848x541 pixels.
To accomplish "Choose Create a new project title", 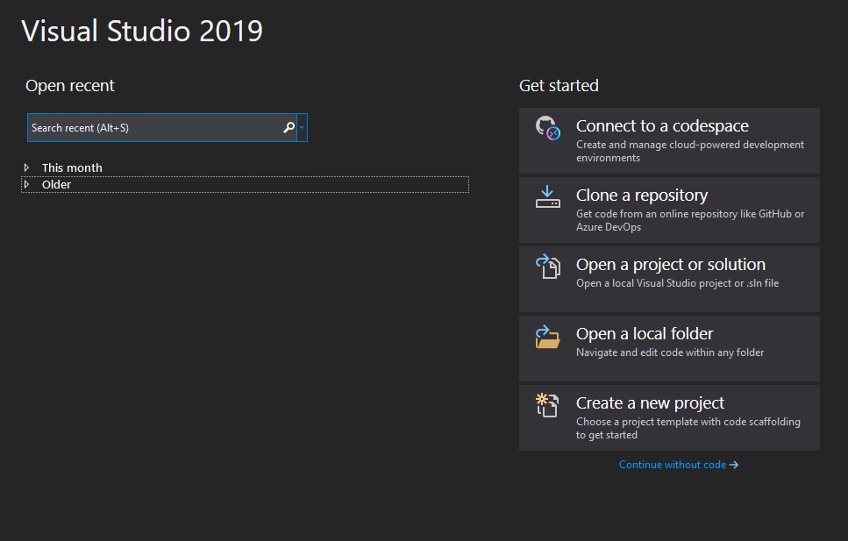I will [650, 403].
